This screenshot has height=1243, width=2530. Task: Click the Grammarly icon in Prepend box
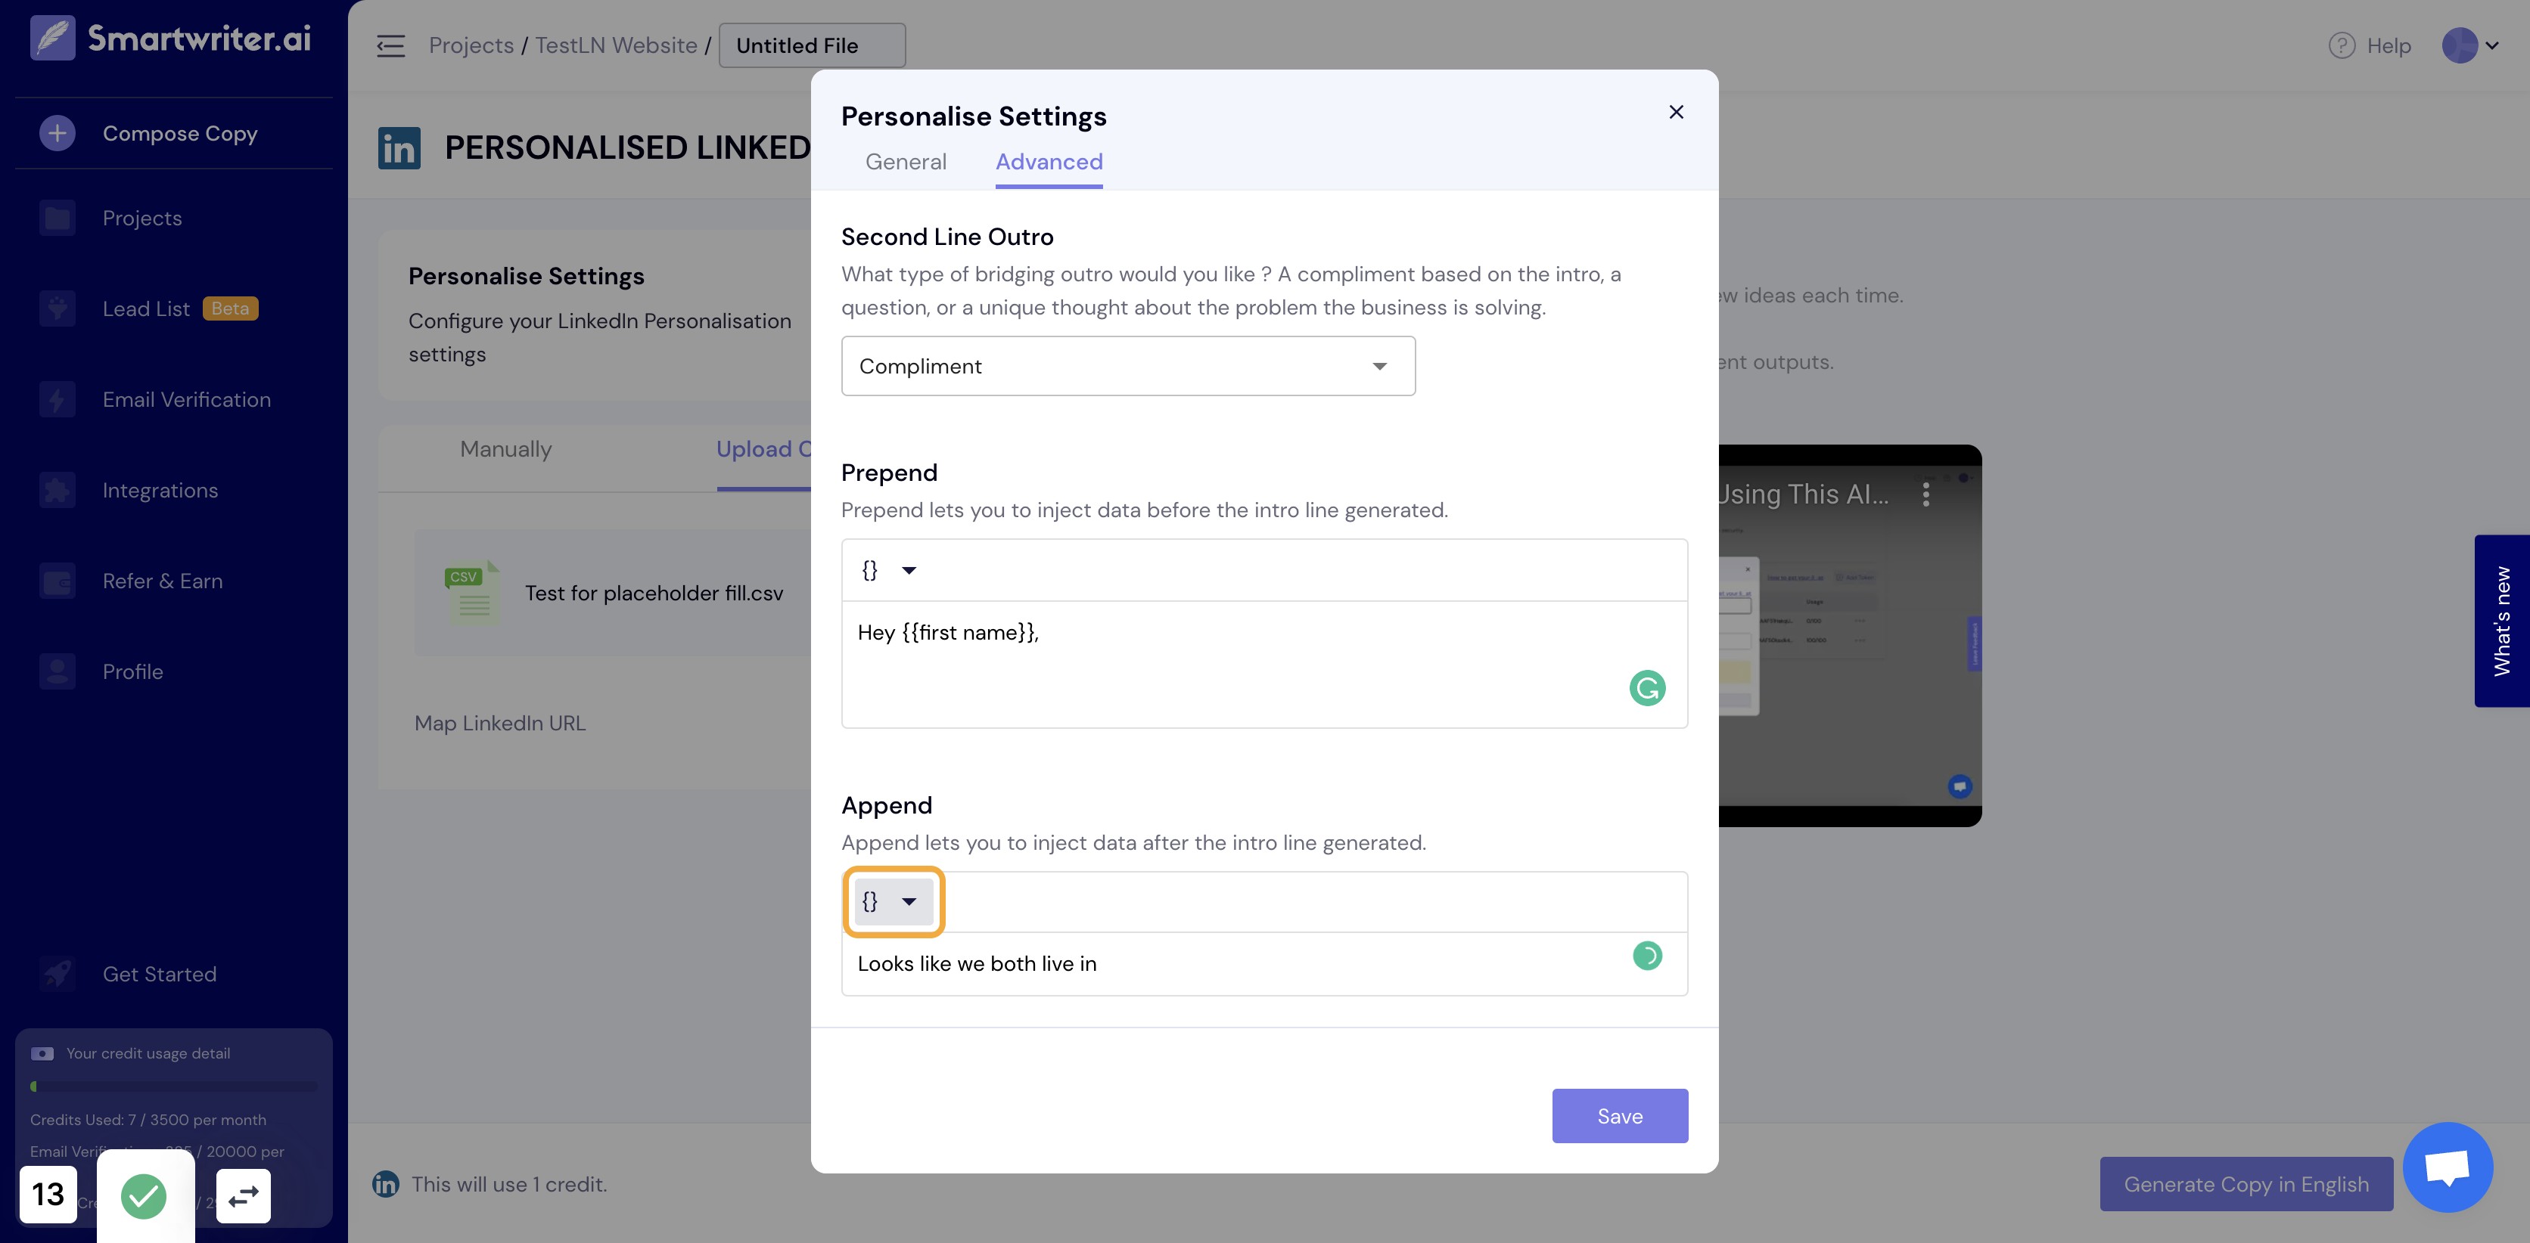tap(1647, 687)
